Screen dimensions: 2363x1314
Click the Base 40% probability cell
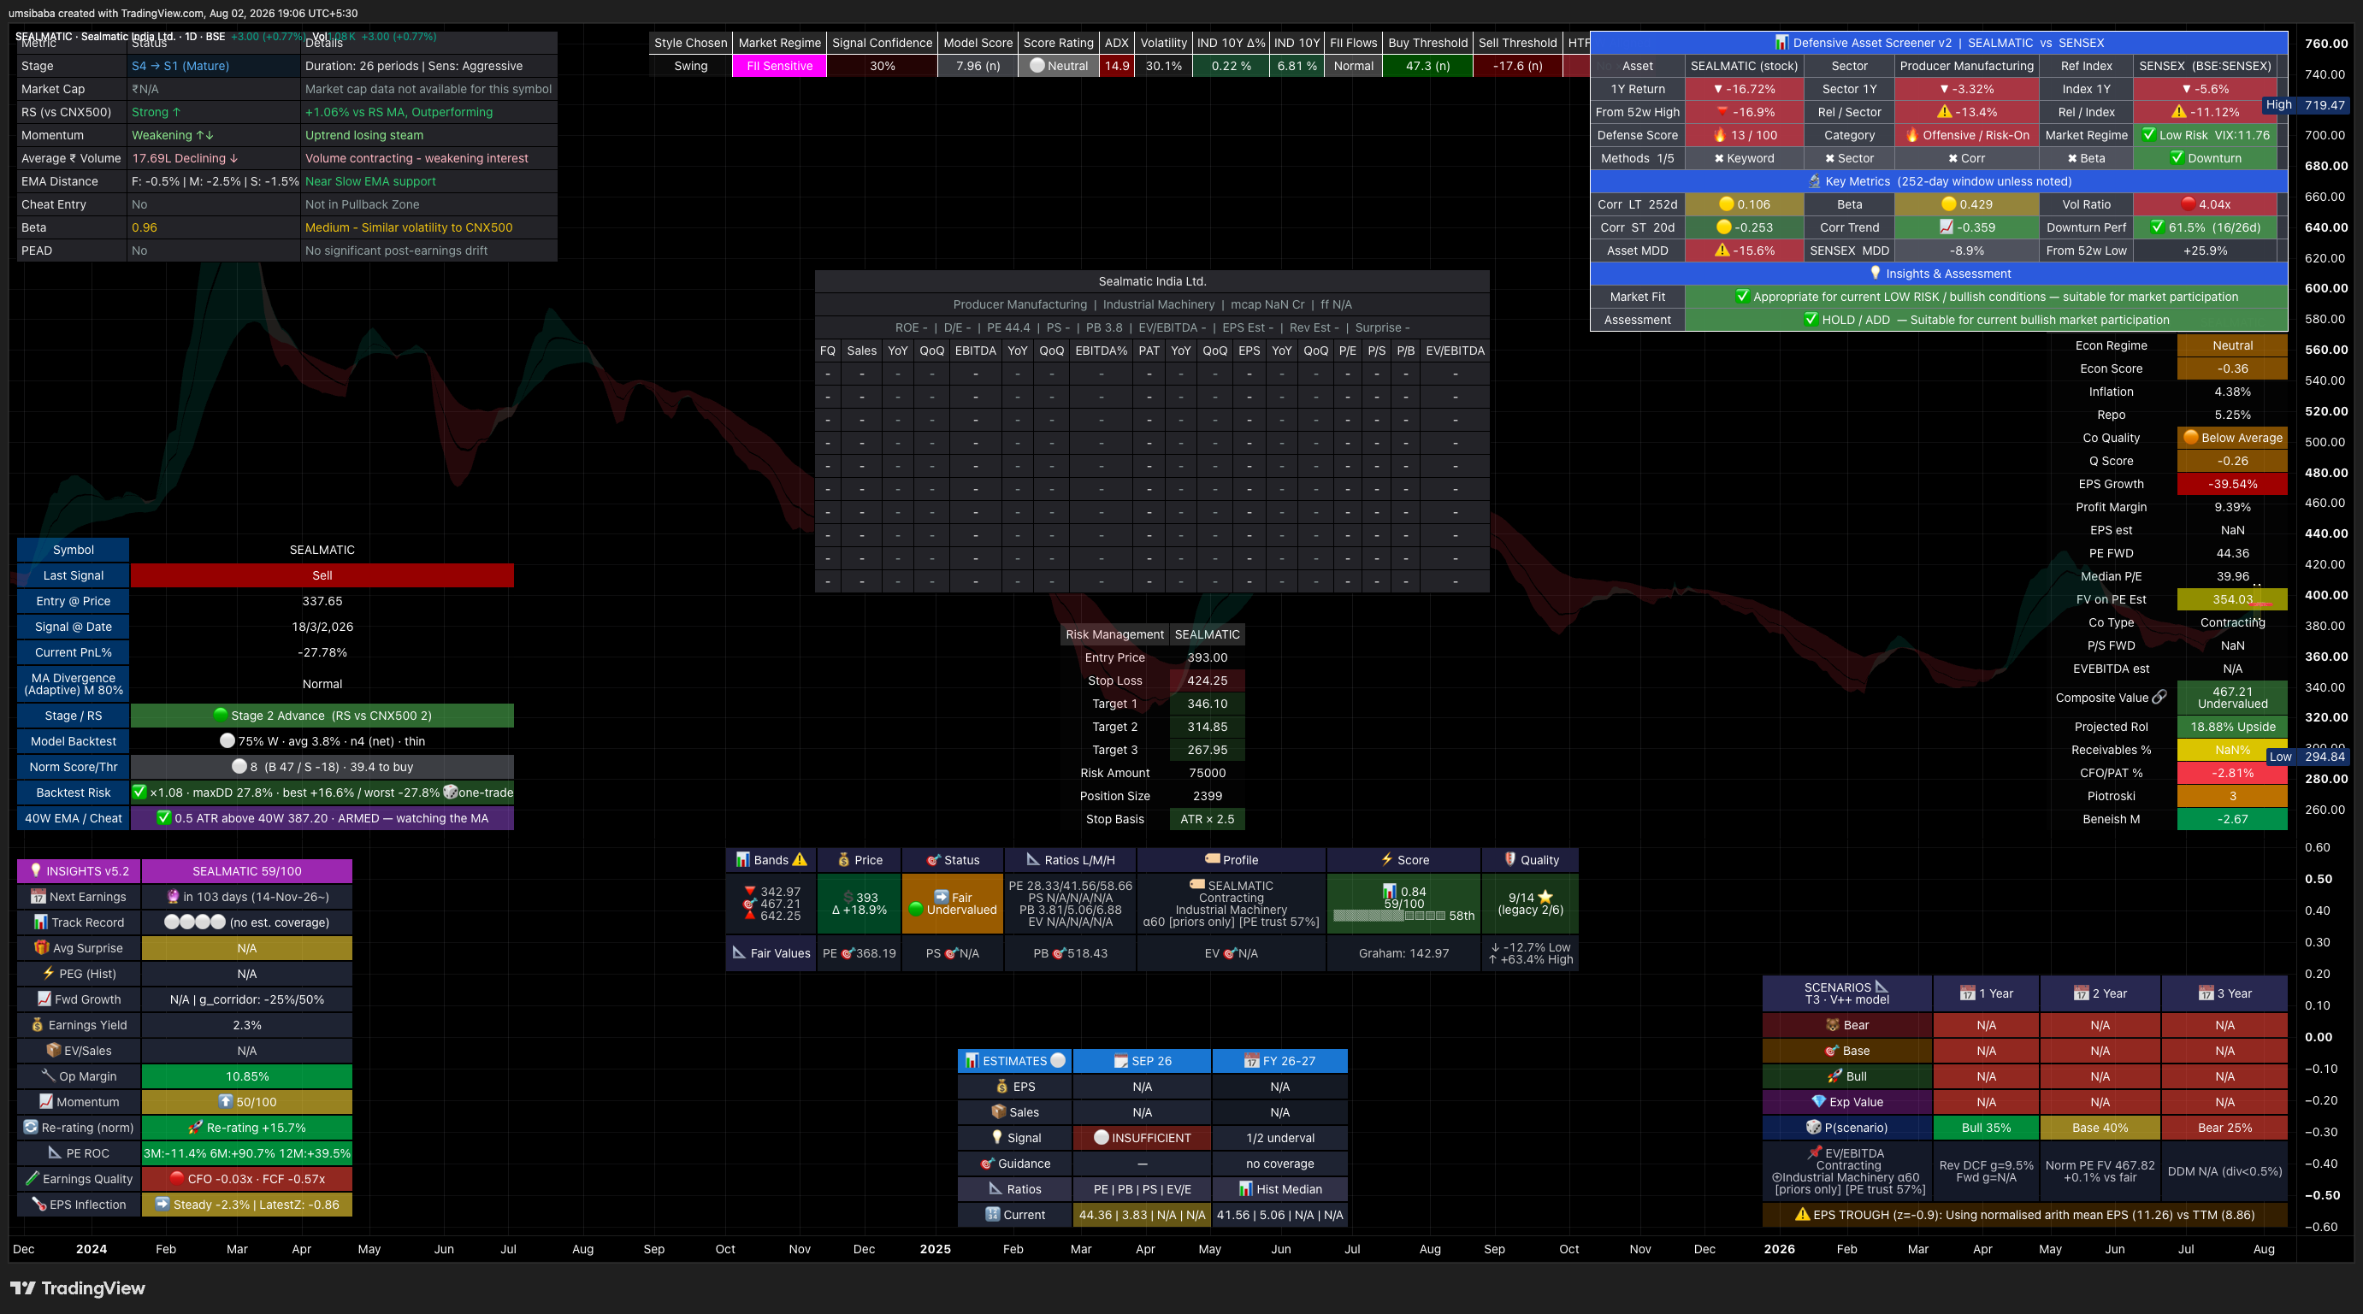pos(2100,1127)
